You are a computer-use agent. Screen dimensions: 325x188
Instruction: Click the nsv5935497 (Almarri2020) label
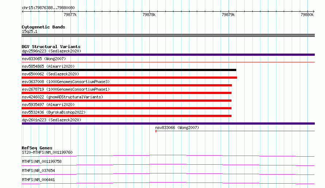point(48,105)
